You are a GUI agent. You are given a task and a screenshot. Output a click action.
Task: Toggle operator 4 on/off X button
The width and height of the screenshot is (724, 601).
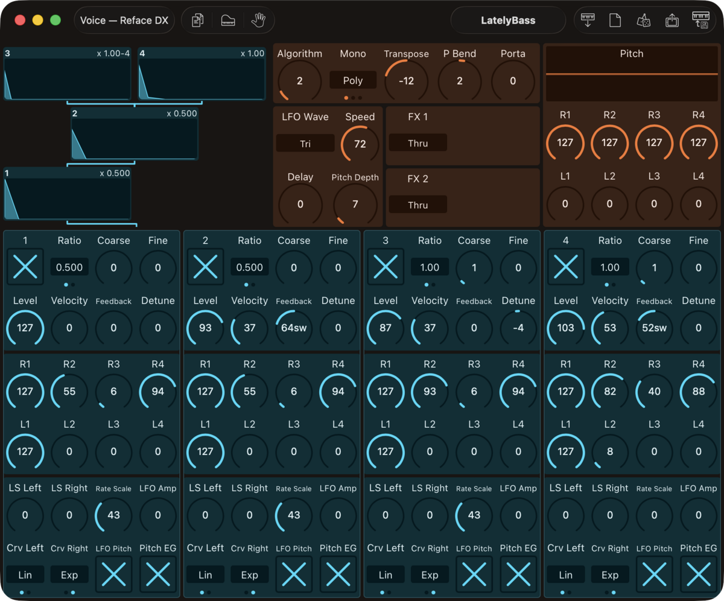pos(566,267)
